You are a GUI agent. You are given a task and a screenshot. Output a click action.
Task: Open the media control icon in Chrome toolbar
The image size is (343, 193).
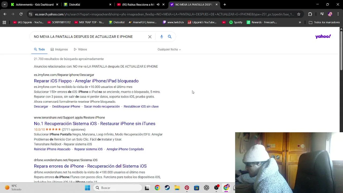(x=322, y=14)
